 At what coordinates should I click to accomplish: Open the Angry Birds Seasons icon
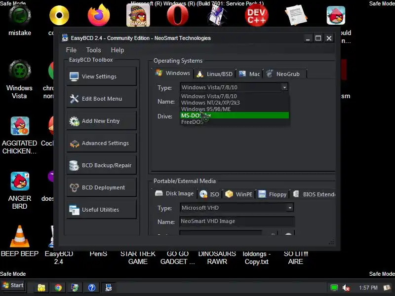[x=138, y=15]
